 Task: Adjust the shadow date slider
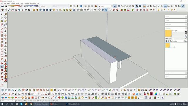[15, 6]
